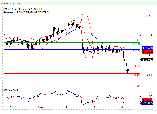Click the 111.1 price axis label
157x114 pixels.
click(149, 35)
